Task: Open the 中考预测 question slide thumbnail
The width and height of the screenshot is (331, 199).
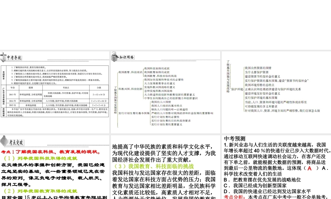Action: tap(276, 167)
